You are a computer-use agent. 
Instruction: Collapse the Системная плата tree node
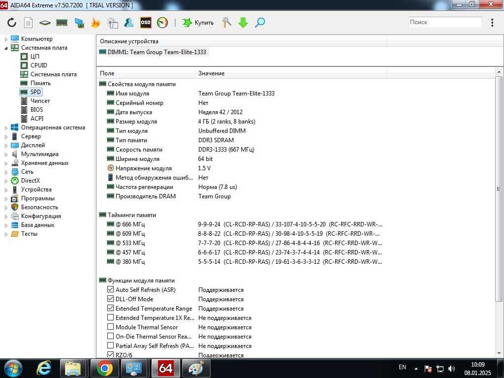(x=6, y=48)
